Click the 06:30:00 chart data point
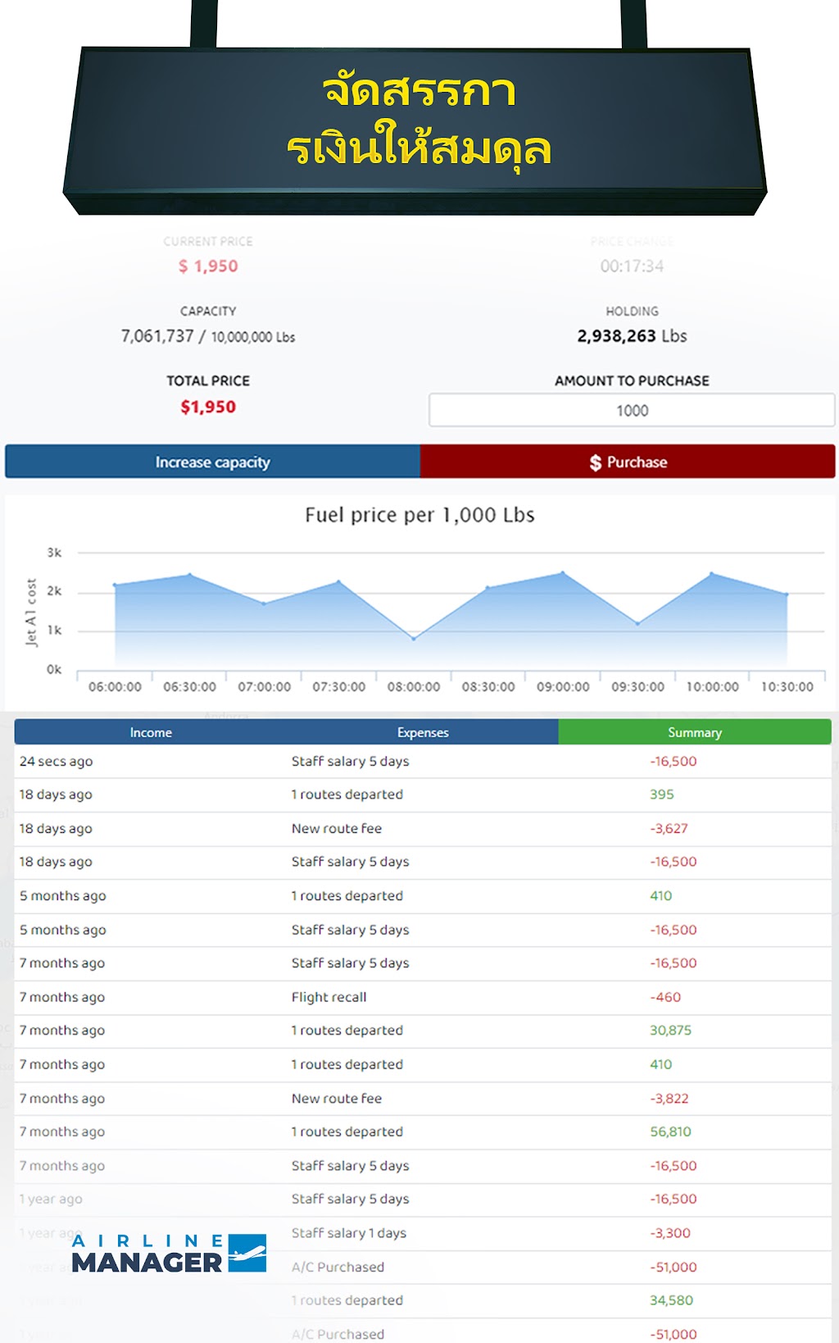Screen dimensions: 839x1343 click(x=190, y=576)
